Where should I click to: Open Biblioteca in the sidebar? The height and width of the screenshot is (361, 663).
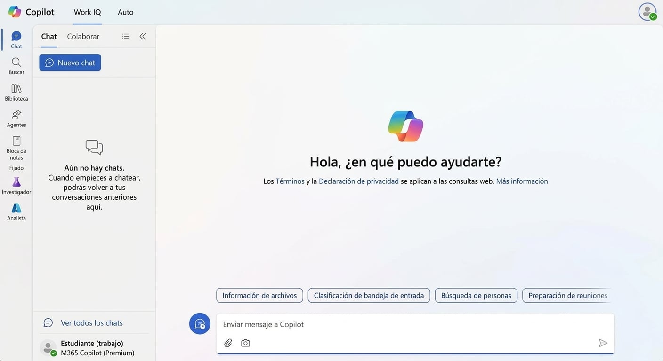click(x=16, y=93)
